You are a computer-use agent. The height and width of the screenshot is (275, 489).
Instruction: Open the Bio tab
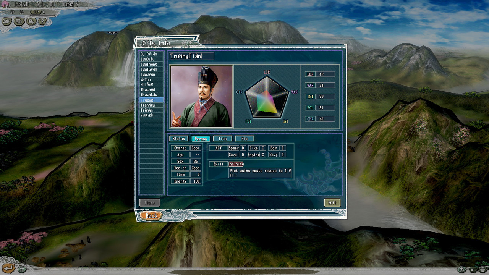244,139
